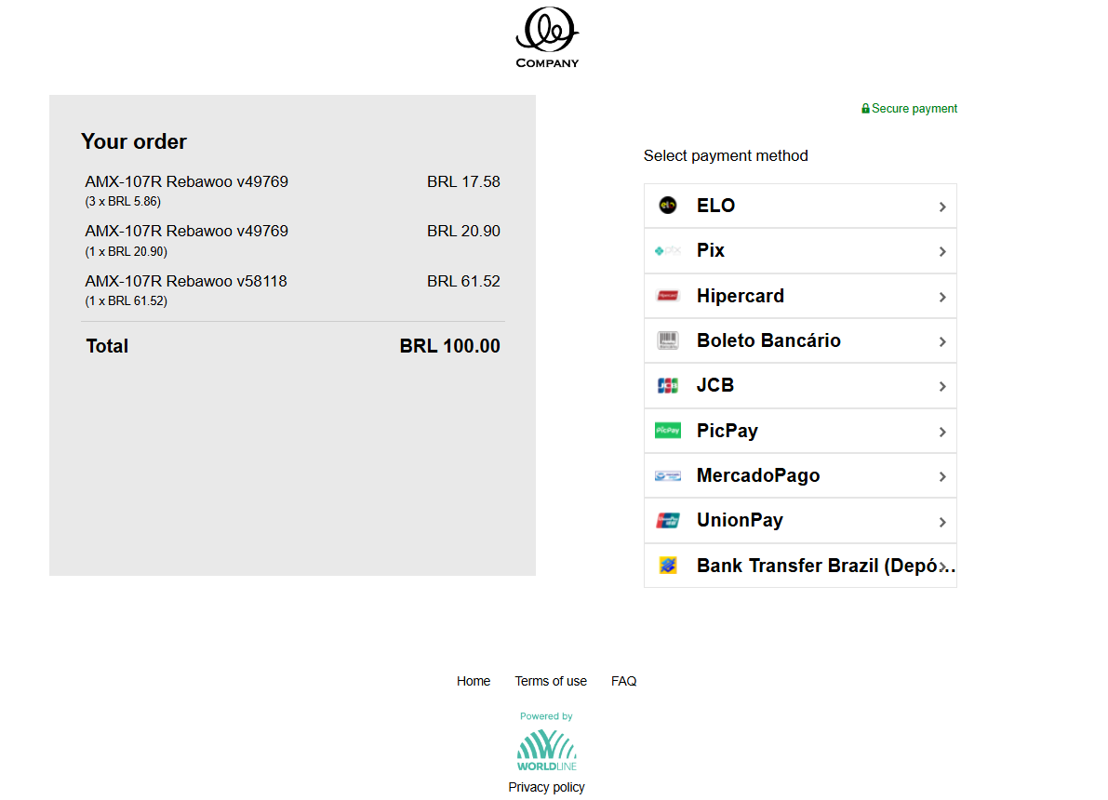Click the total amount BRL 100.00
This screenshot has height=800, width=1108.
pos(450,346)
